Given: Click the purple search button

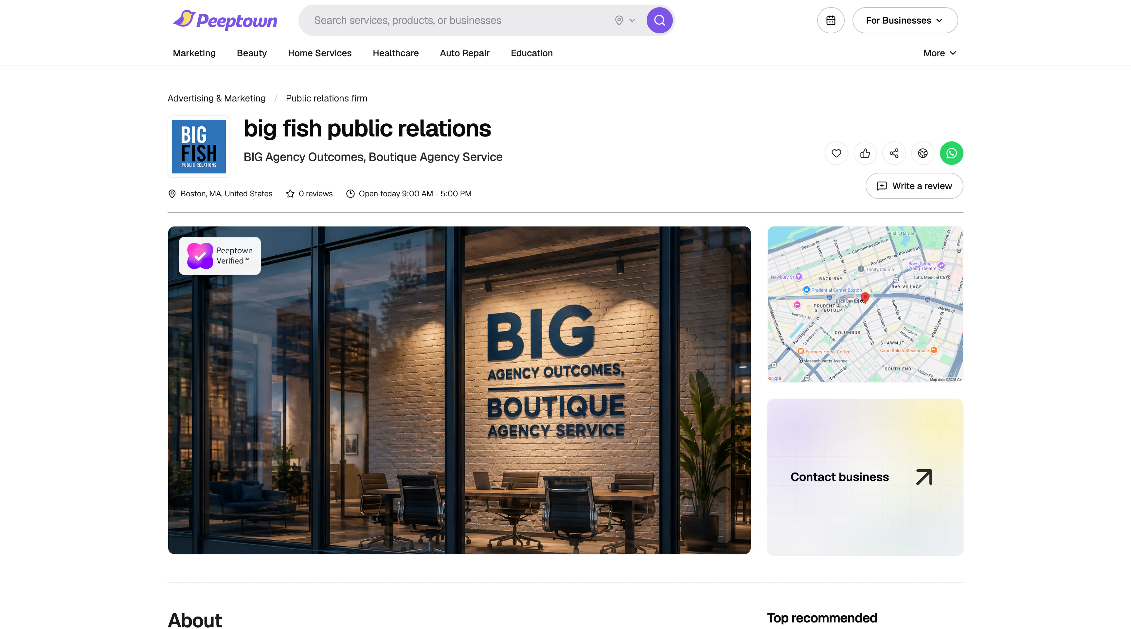Looking at the screenshot, I should [x=659, y=20].
